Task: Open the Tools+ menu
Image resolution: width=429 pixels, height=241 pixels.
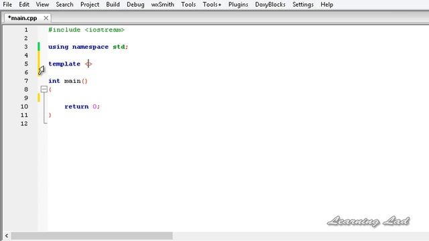Action: pyautogui.click(x=212, y=5)
